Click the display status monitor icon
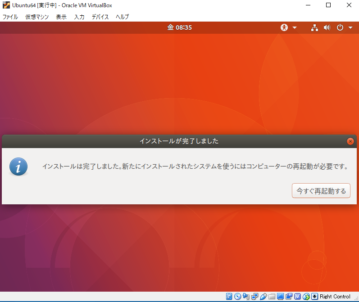This screenshot has height=302, width=359. click(280, 297)
